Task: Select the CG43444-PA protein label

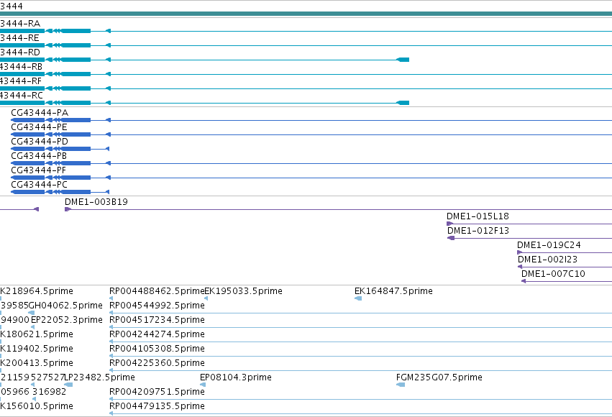Action: pos(40,113)
